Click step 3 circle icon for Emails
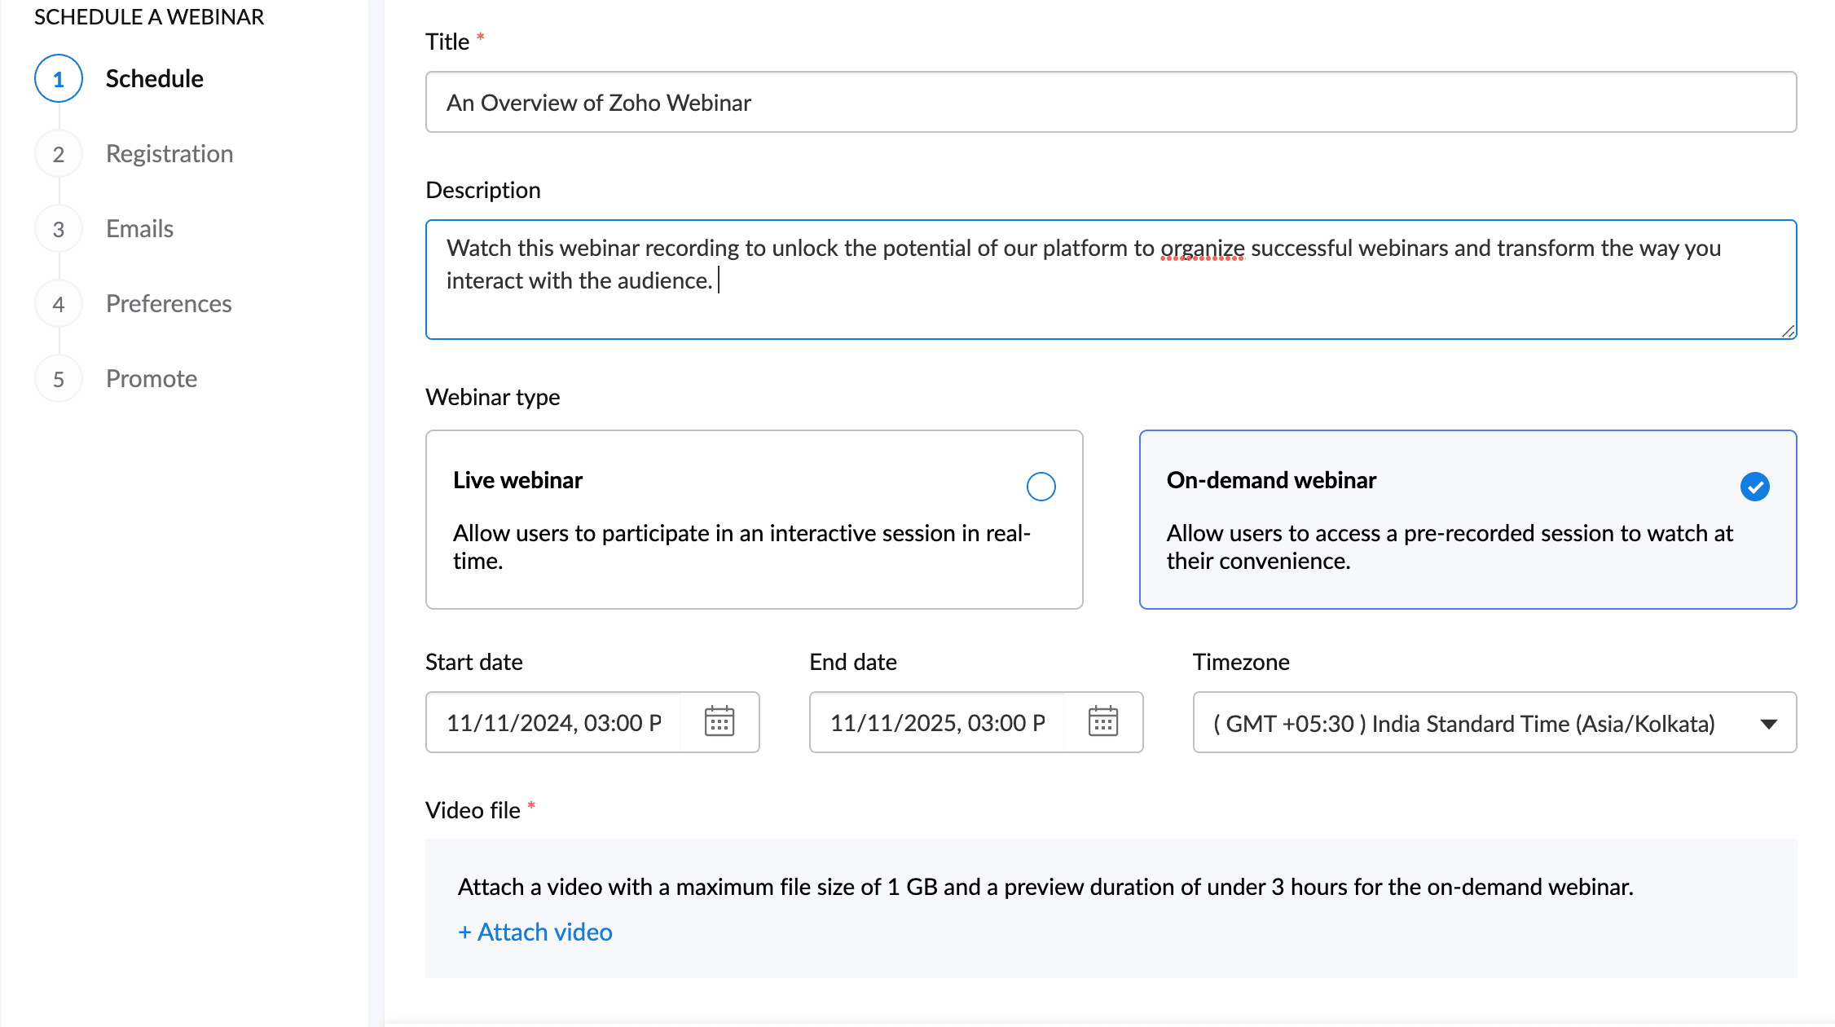Viewport: 1835px width, 1027px height. click(59, 229)
